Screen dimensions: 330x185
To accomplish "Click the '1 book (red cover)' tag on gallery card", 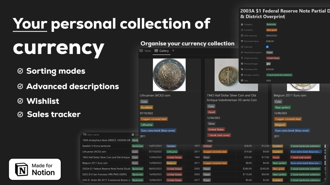I will tap(219, 135).
